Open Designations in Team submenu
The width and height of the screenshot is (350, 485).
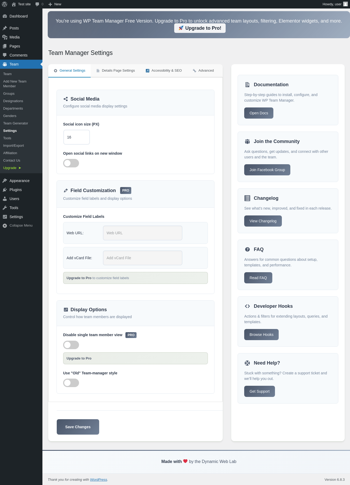(13, 101)
